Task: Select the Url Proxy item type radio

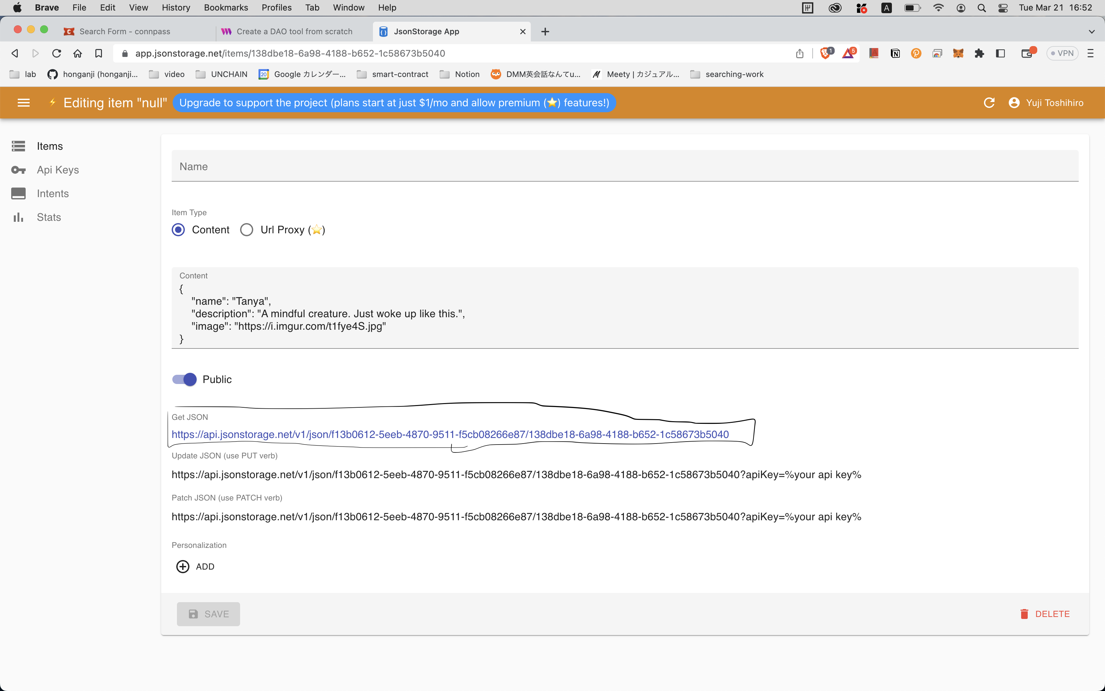Action: [247, 229]
